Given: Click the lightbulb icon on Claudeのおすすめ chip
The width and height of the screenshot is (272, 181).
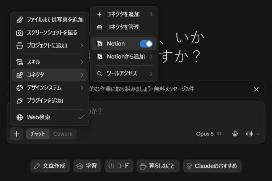Looking at the screenshot, I should pos(189,166).
